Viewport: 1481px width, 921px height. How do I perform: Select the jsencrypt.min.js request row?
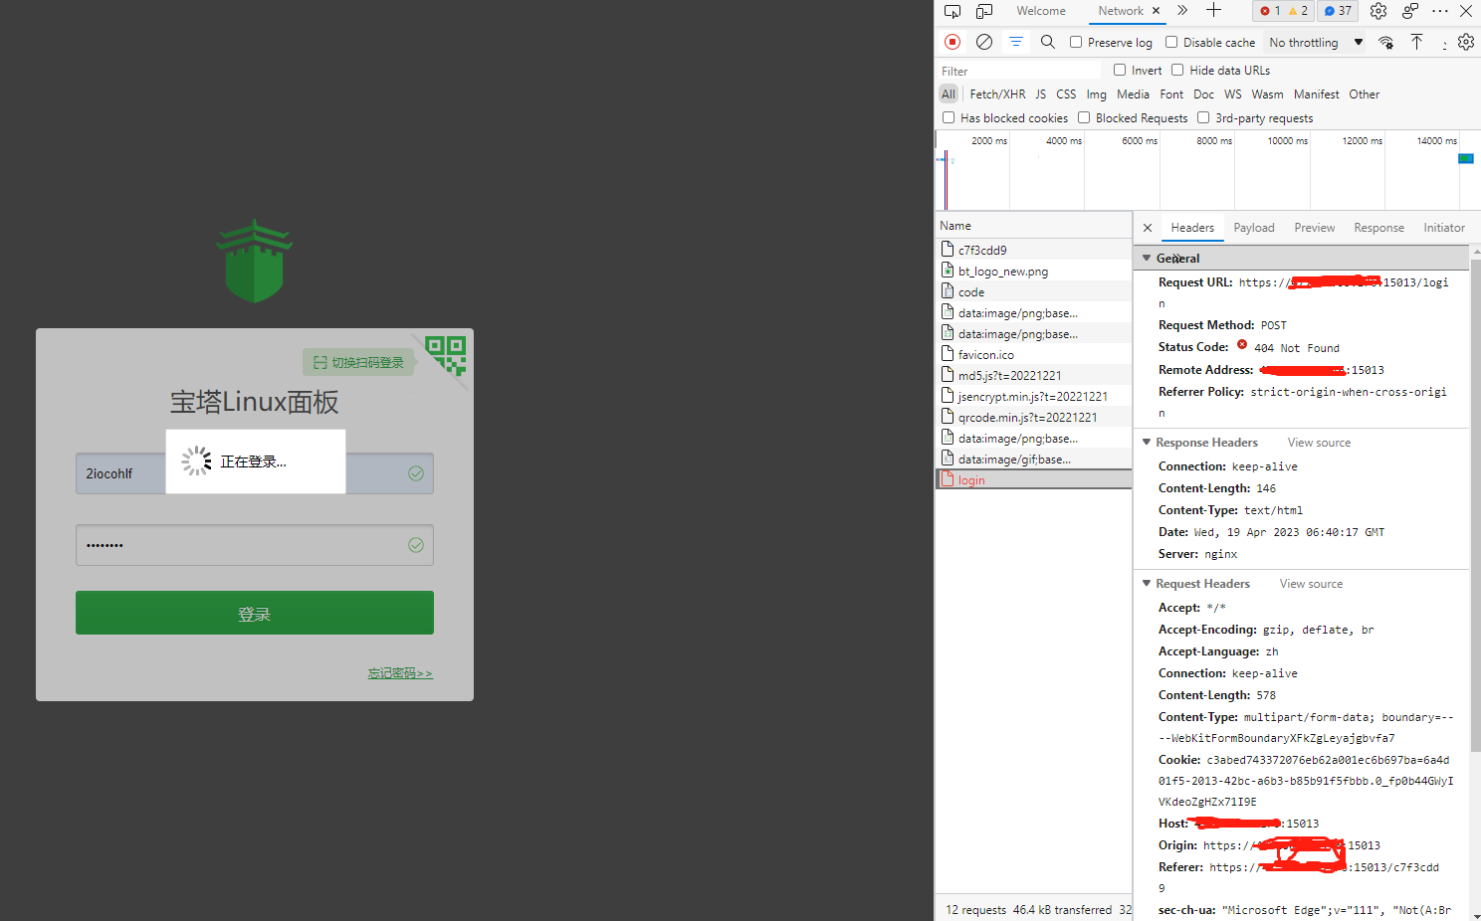(x=1033, y=397)
